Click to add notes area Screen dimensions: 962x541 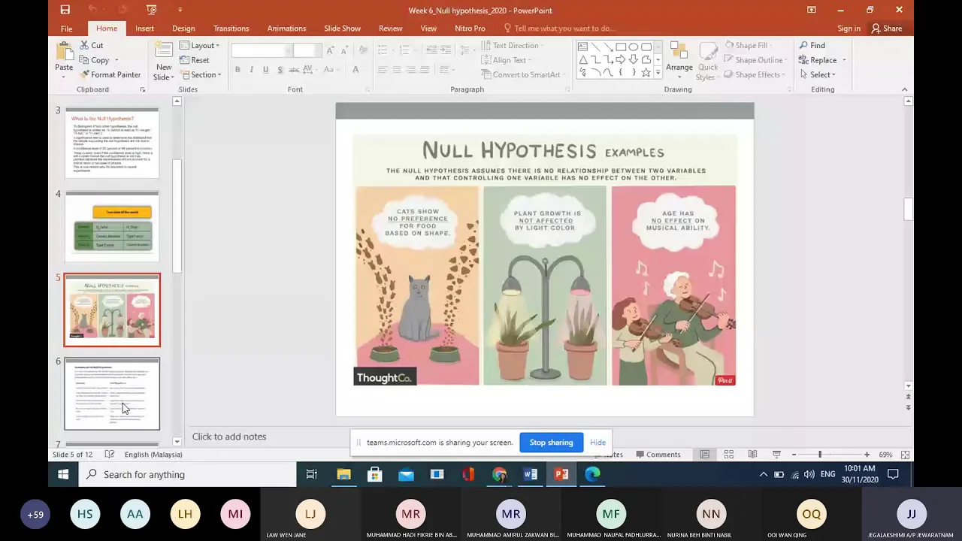click(229, 437)
